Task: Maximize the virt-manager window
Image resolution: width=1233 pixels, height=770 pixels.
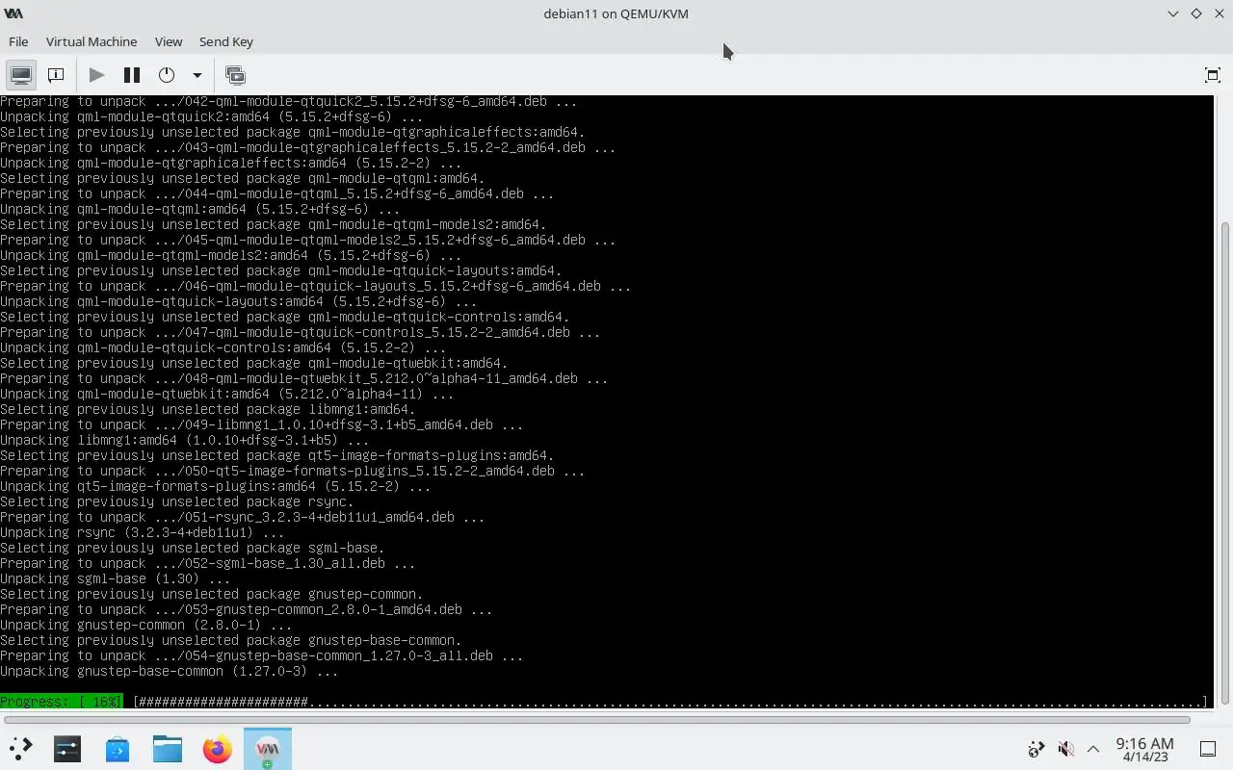Action: [x=1196, y=13]
